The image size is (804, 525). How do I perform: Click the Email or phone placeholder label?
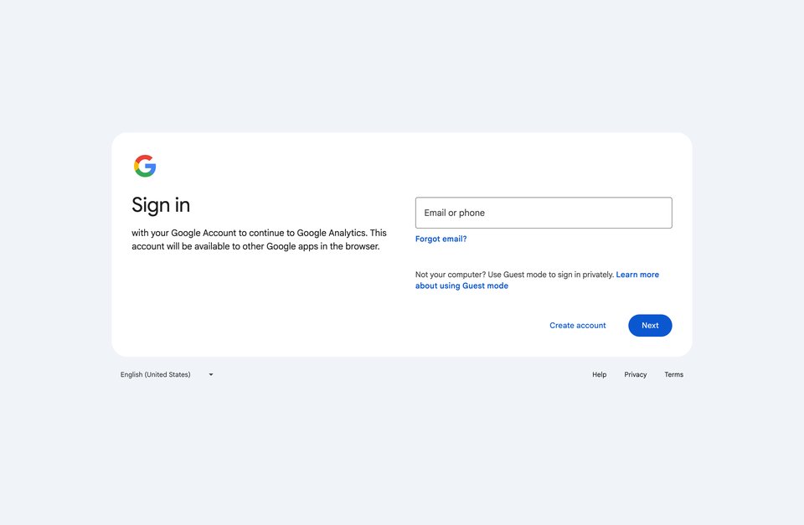click(x=454, y=213)
